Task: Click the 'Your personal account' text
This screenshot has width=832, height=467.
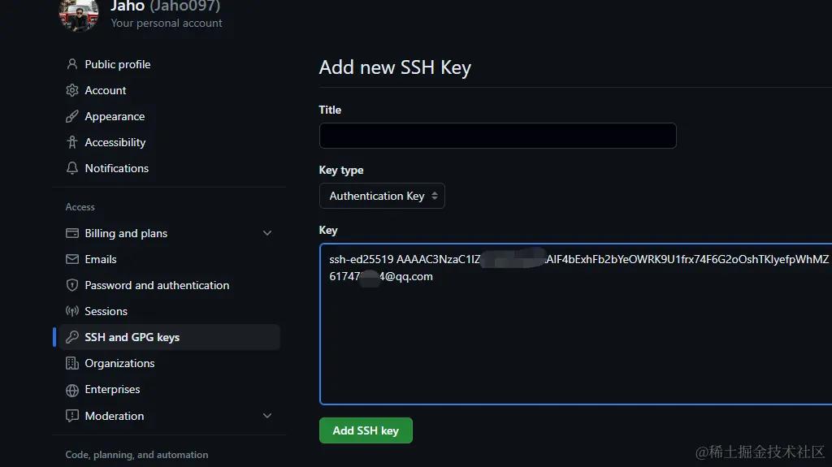Action: (166, 24)
